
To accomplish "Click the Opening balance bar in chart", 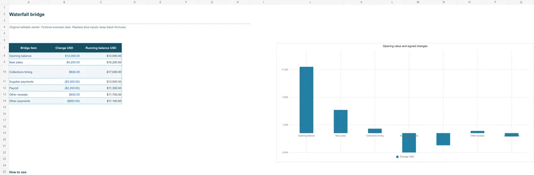I will [x=306, y=100].
